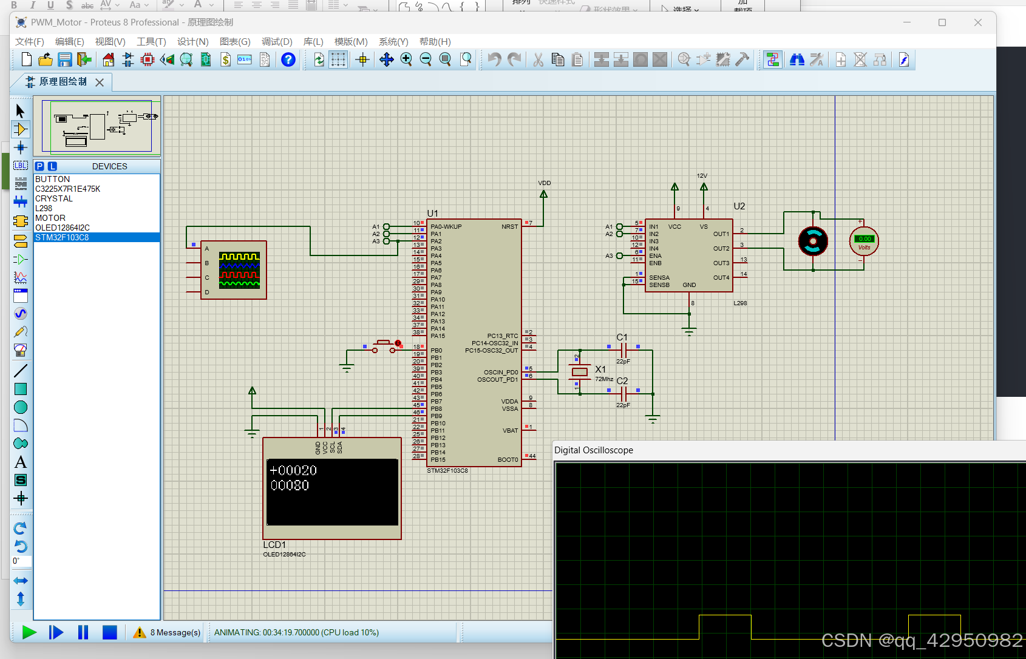Select the virtual instruments mode
The width and height of the screenshot is (1026, 659).
[x=21, y=350]
